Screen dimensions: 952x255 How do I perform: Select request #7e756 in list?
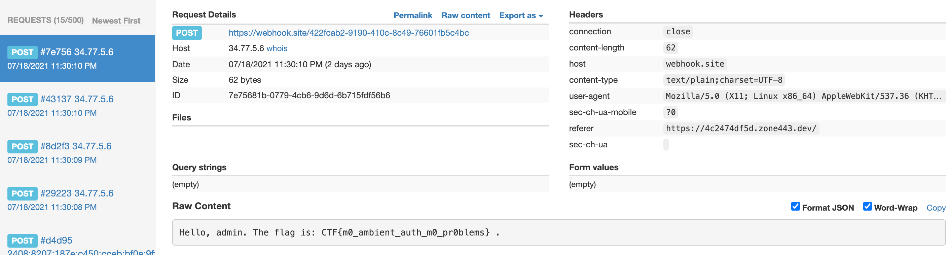coord(77,59)
